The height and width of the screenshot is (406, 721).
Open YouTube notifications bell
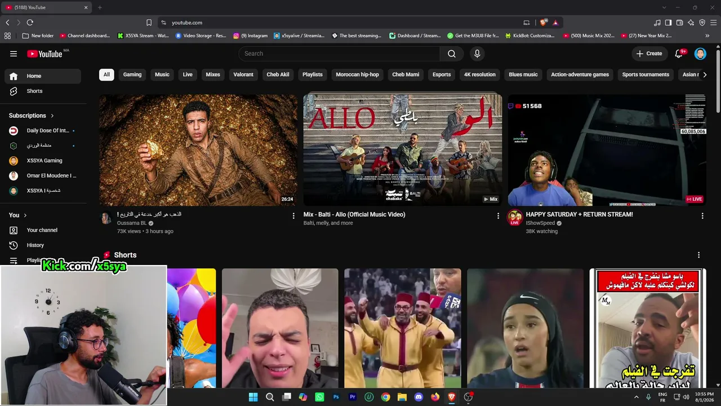(679, 54)
